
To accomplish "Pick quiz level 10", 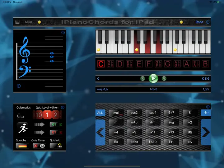I will (x=39, y=115).
